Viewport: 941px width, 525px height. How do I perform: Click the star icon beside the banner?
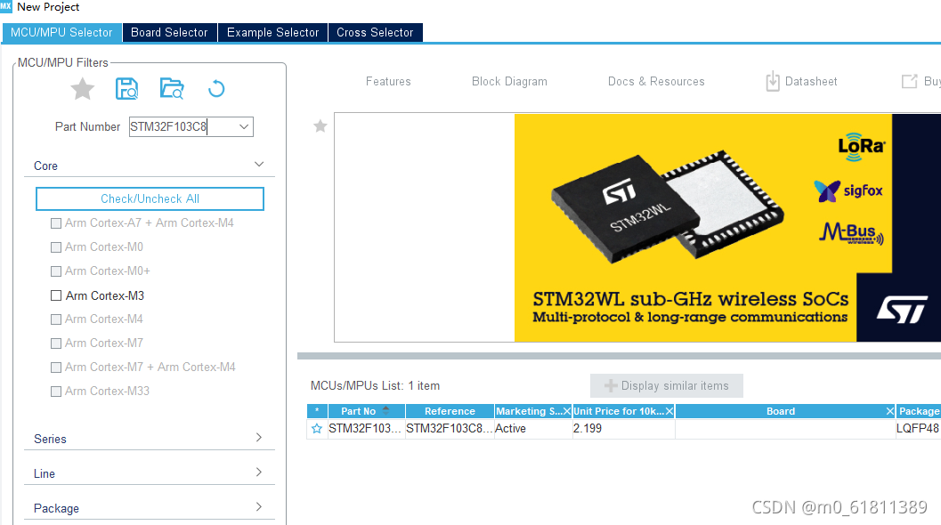tap(320, 126)
